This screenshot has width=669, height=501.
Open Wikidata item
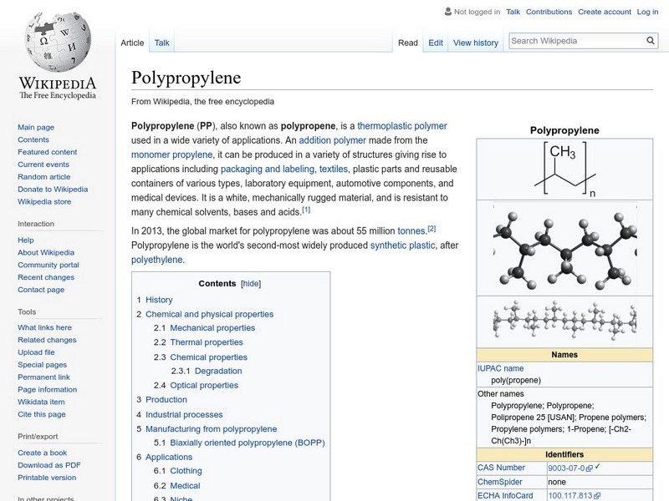pos(41,402)
